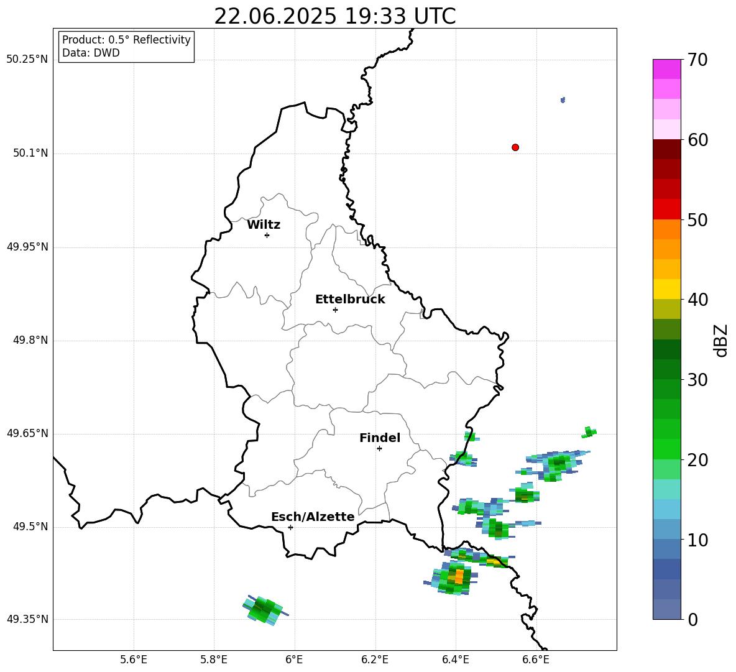Click the yellow 40 dBZ colorbar segment
Viewport: 736px width, 672px height.
tap(666, 289)
